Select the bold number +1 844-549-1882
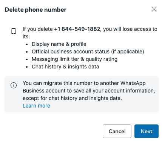Image resolution: width=162 pixels, height=141 pixels. (x=77, y=29)
